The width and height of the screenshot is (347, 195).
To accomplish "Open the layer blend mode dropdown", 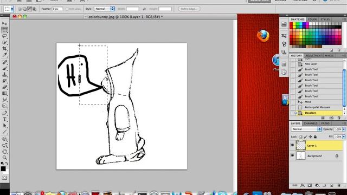I will (x=306, y=129).
